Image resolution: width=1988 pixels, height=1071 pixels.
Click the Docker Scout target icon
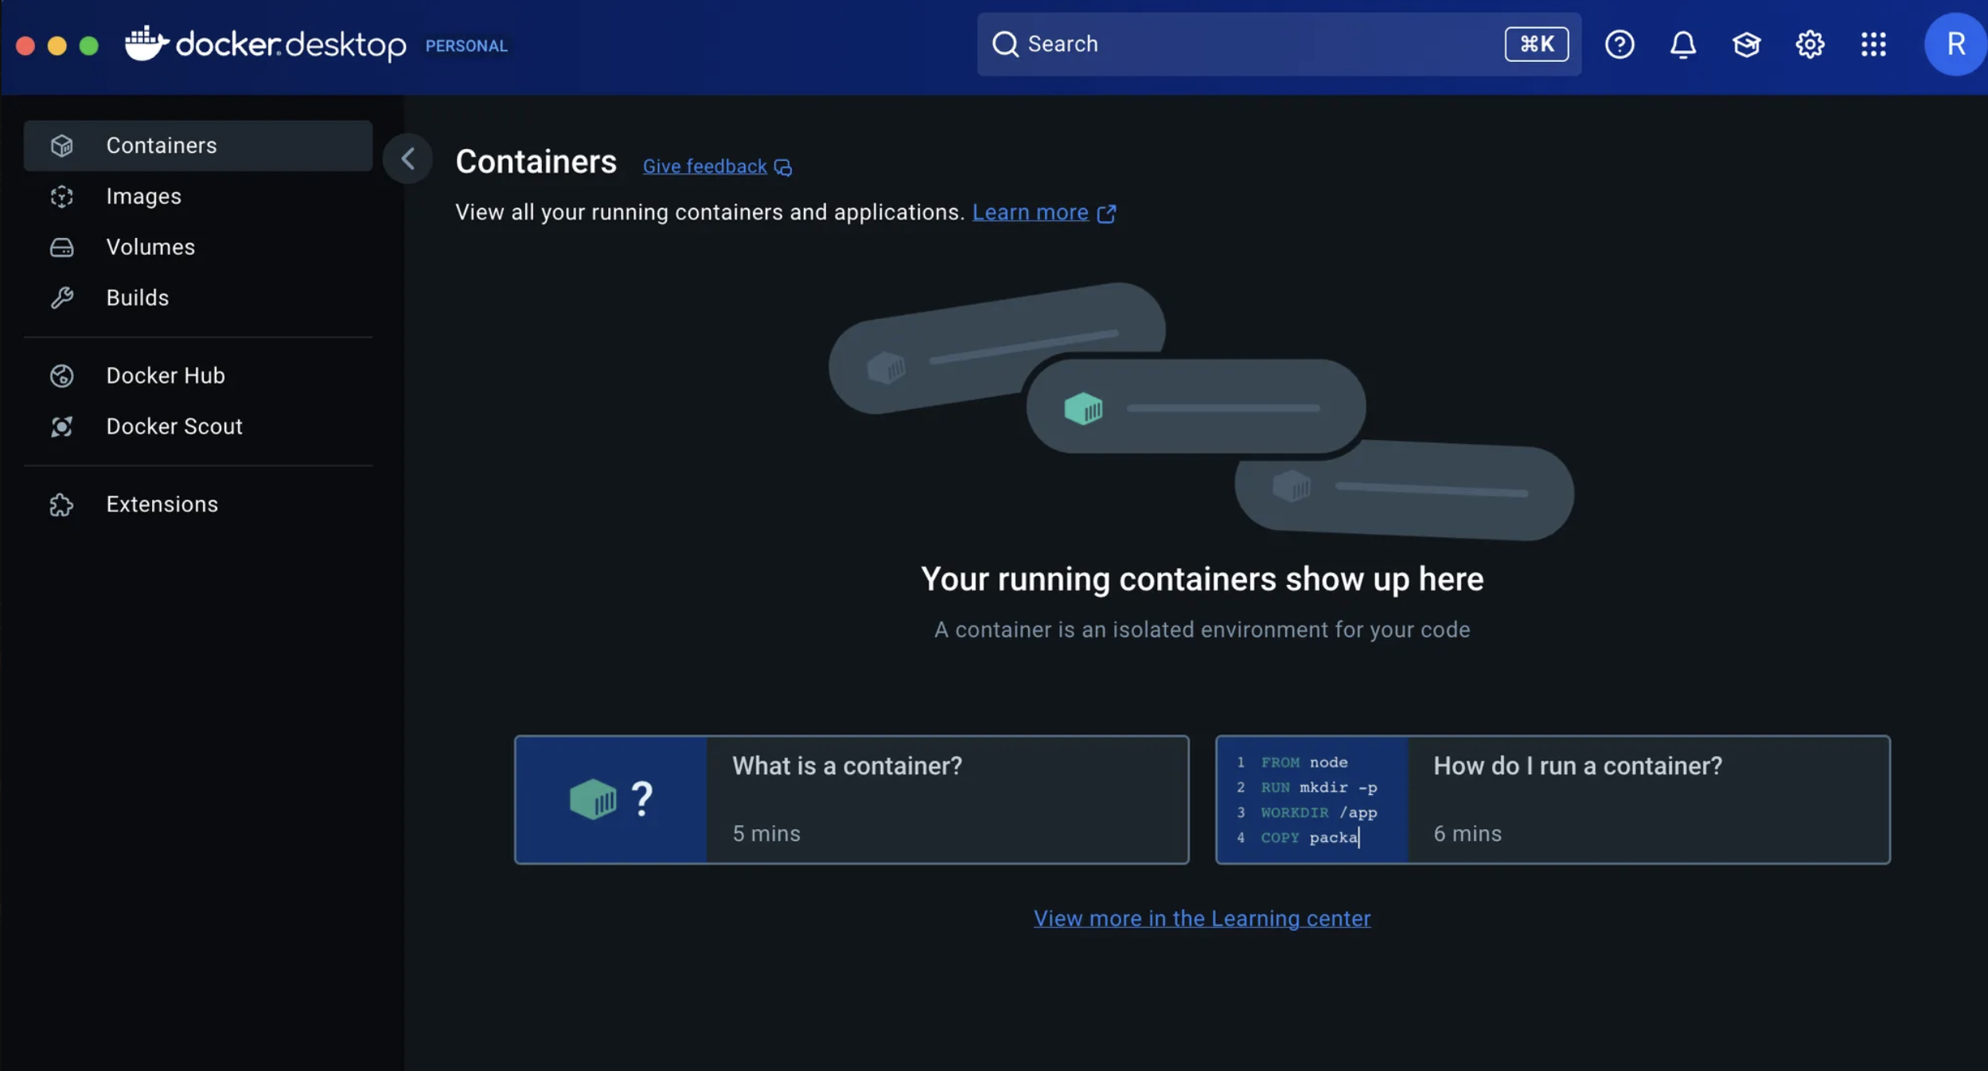[x=62, y=426]
